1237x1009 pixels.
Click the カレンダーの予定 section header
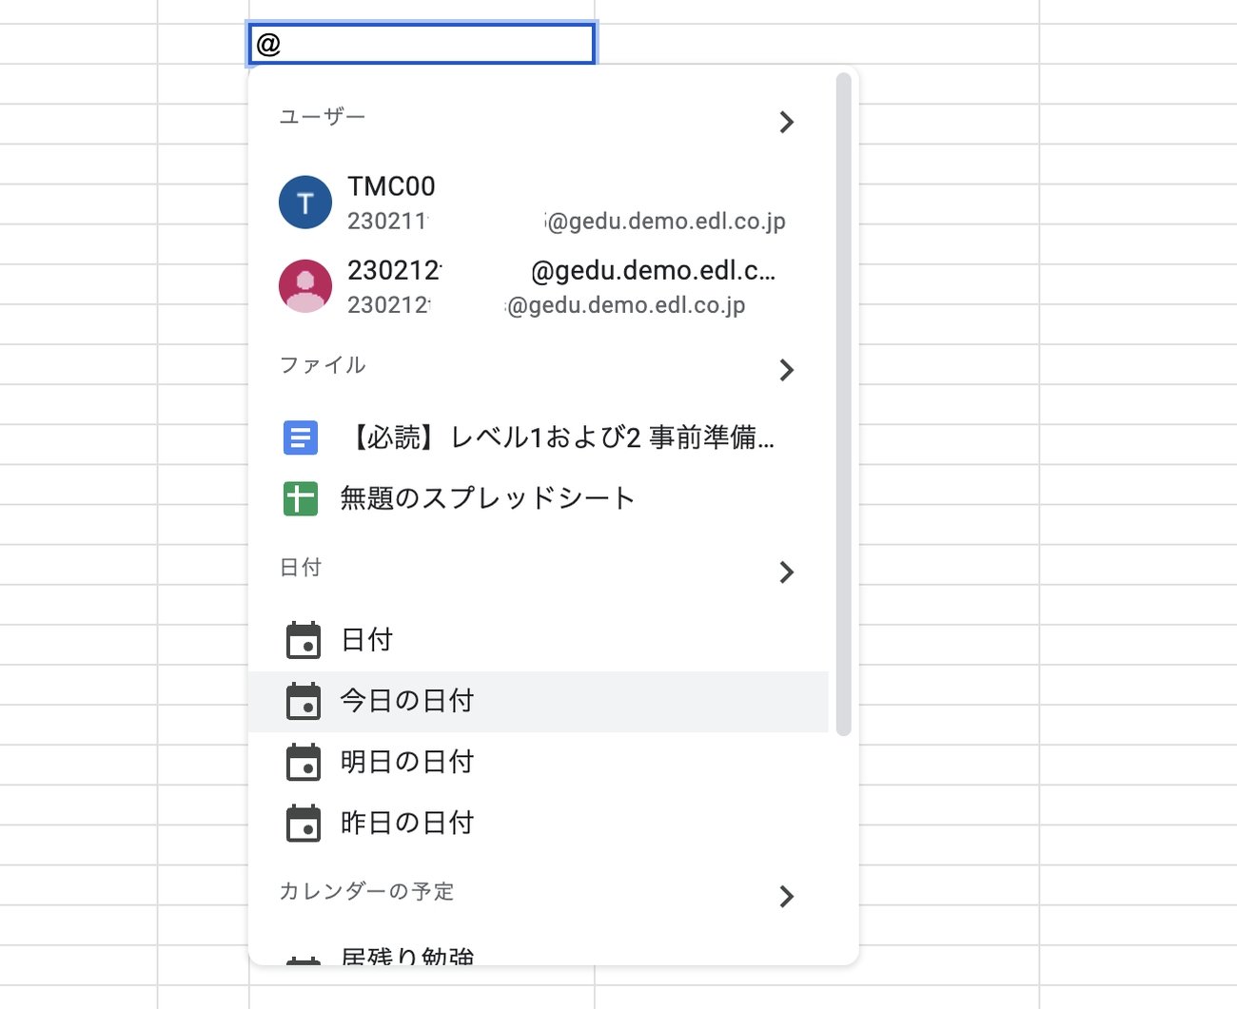tap(366, 891)
